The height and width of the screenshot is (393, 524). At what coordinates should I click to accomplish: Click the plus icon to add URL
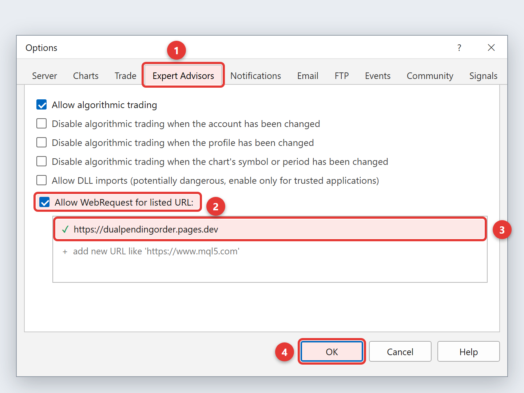pos(65,251)
